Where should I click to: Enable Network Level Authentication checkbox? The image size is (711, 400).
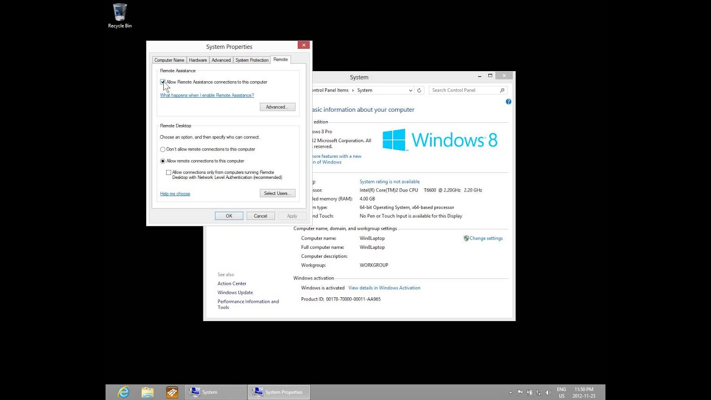tap(169, 173)
